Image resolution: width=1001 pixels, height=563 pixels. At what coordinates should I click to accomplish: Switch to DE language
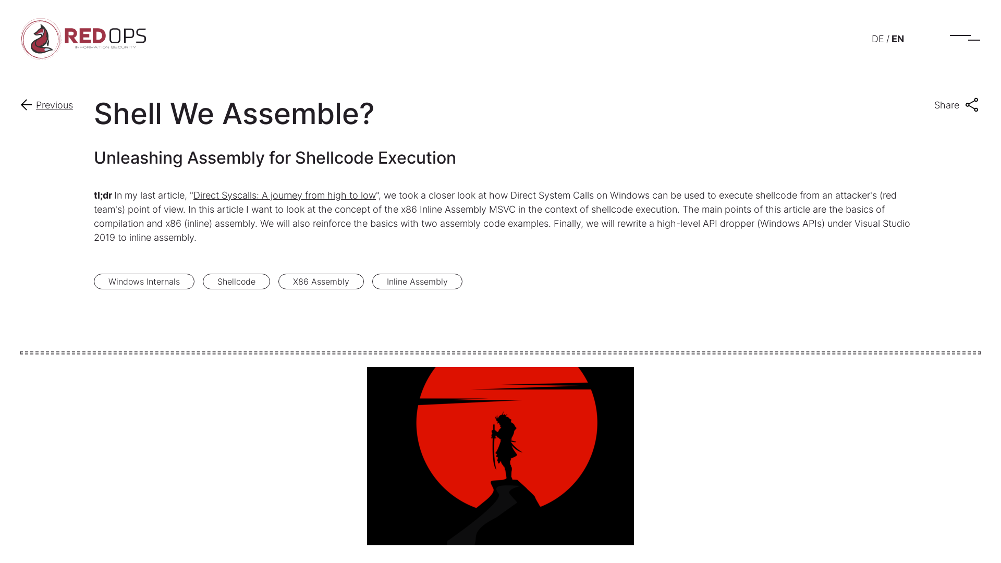point(877,39)
